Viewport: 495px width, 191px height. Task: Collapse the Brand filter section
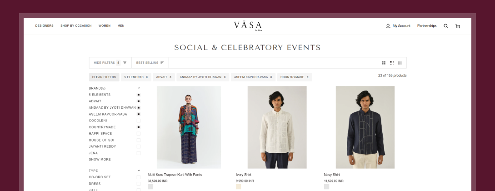click(139, 88)
